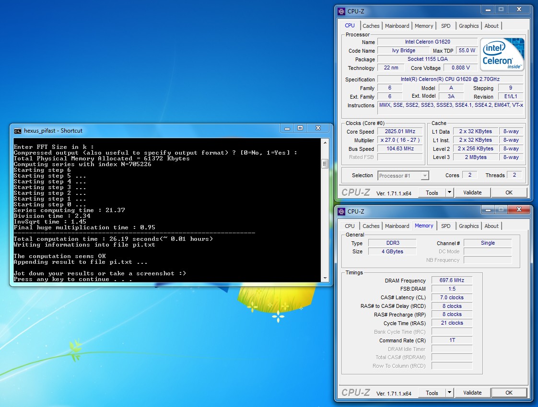The image size is (538, 407).
Task: Open the SPD tab in lower CPU-Z window
Action: (446, 226)
